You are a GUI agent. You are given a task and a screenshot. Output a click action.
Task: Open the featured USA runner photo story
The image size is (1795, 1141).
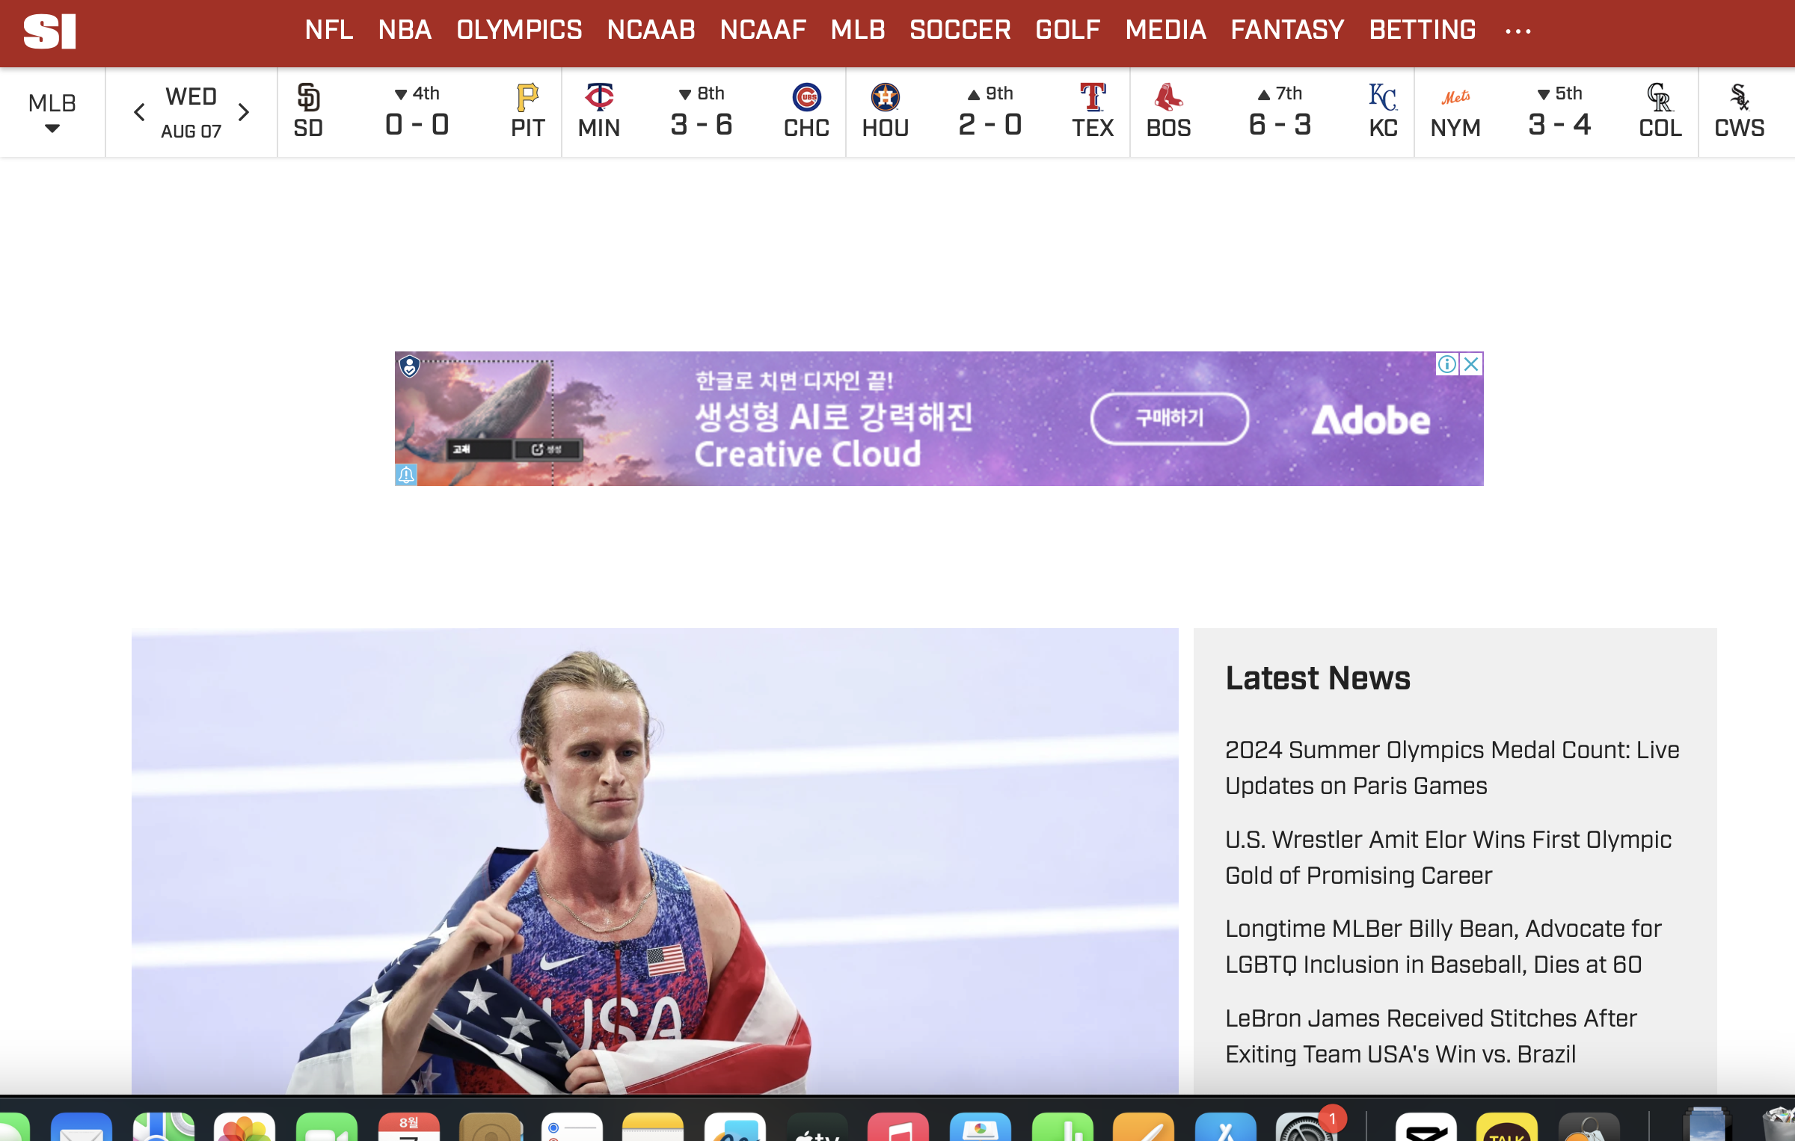click(x=654, y=860)
